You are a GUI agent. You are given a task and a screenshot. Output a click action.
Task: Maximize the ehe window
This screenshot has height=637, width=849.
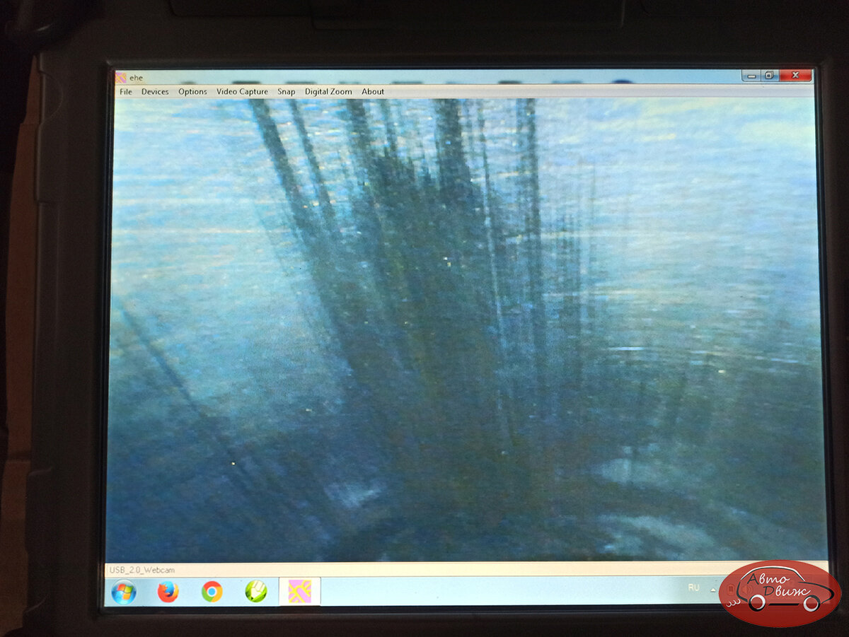[x=770, y=75]
